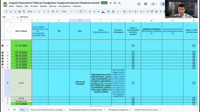Open the supplier contacts link in row 44-ФЗ
200x112 pixels.
118,83
